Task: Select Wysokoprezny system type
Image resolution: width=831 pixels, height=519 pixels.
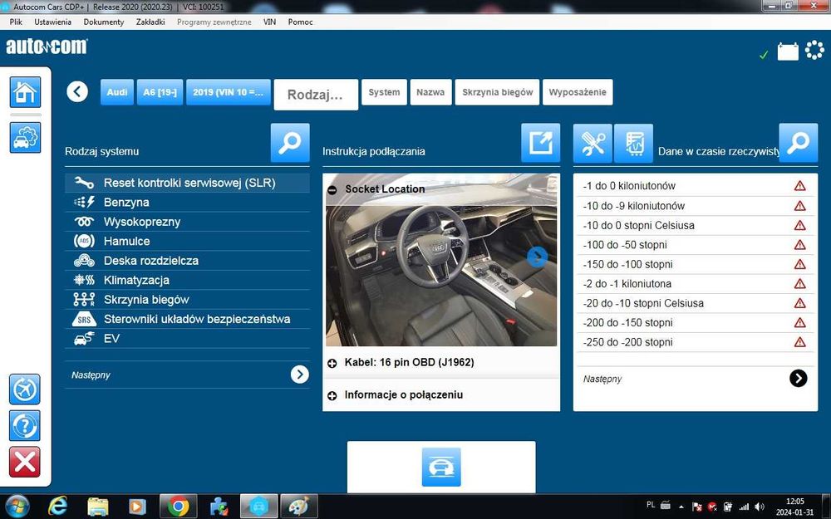Action: click(187, 222)
